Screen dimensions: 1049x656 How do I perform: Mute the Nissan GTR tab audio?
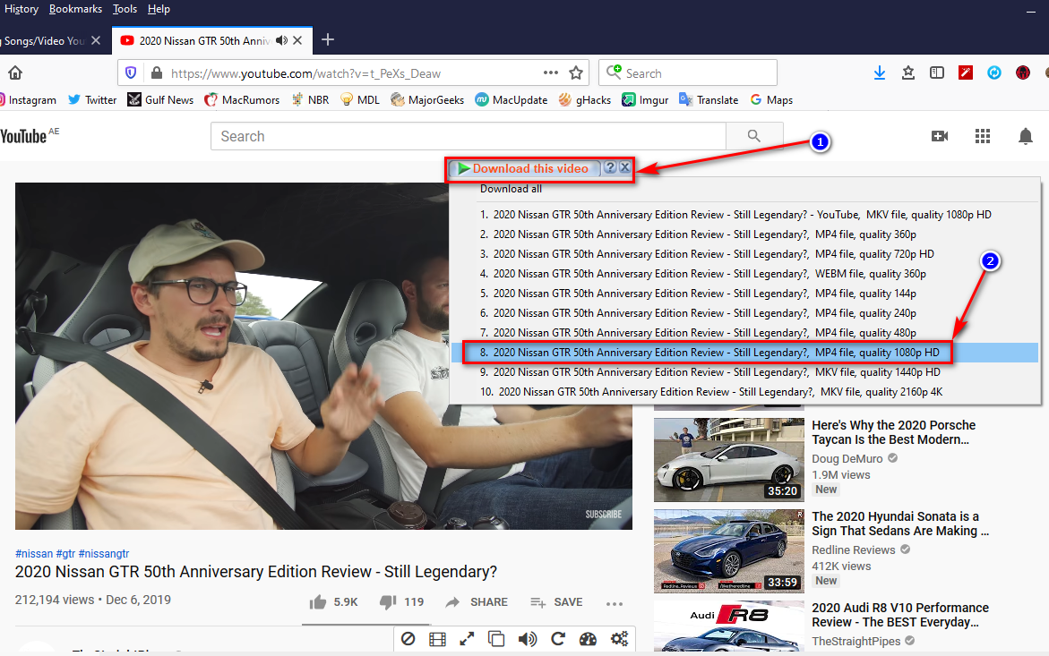coord(281,41)
